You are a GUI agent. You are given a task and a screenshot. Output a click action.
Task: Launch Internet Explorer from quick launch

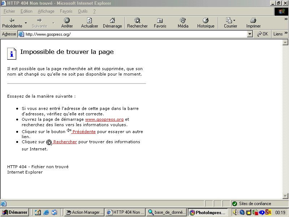coord(46,212)
